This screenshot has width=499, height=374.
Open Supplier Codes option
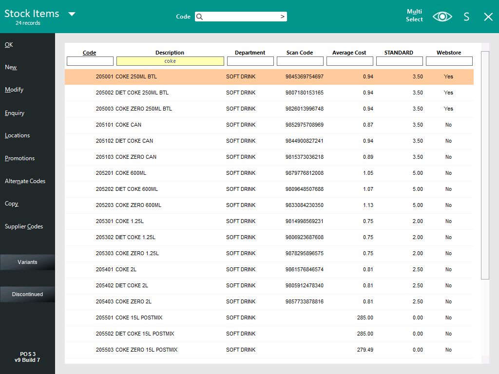pyautogui.click(x=24, y=226)
